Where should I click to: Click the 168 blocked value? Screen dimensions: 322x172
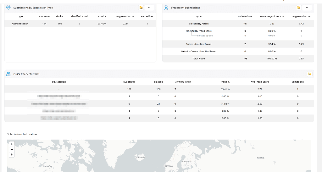(158, 89)
